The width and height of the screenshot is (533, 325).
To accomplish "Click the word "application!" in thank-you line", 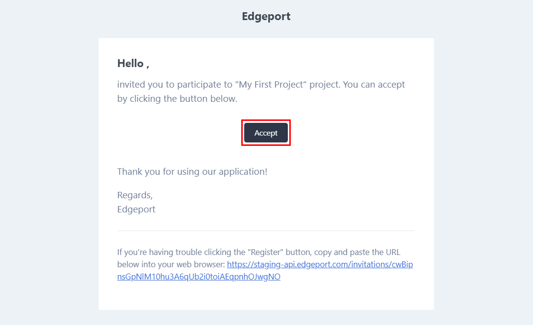I will pyautogui.click(x=244, y=172).
